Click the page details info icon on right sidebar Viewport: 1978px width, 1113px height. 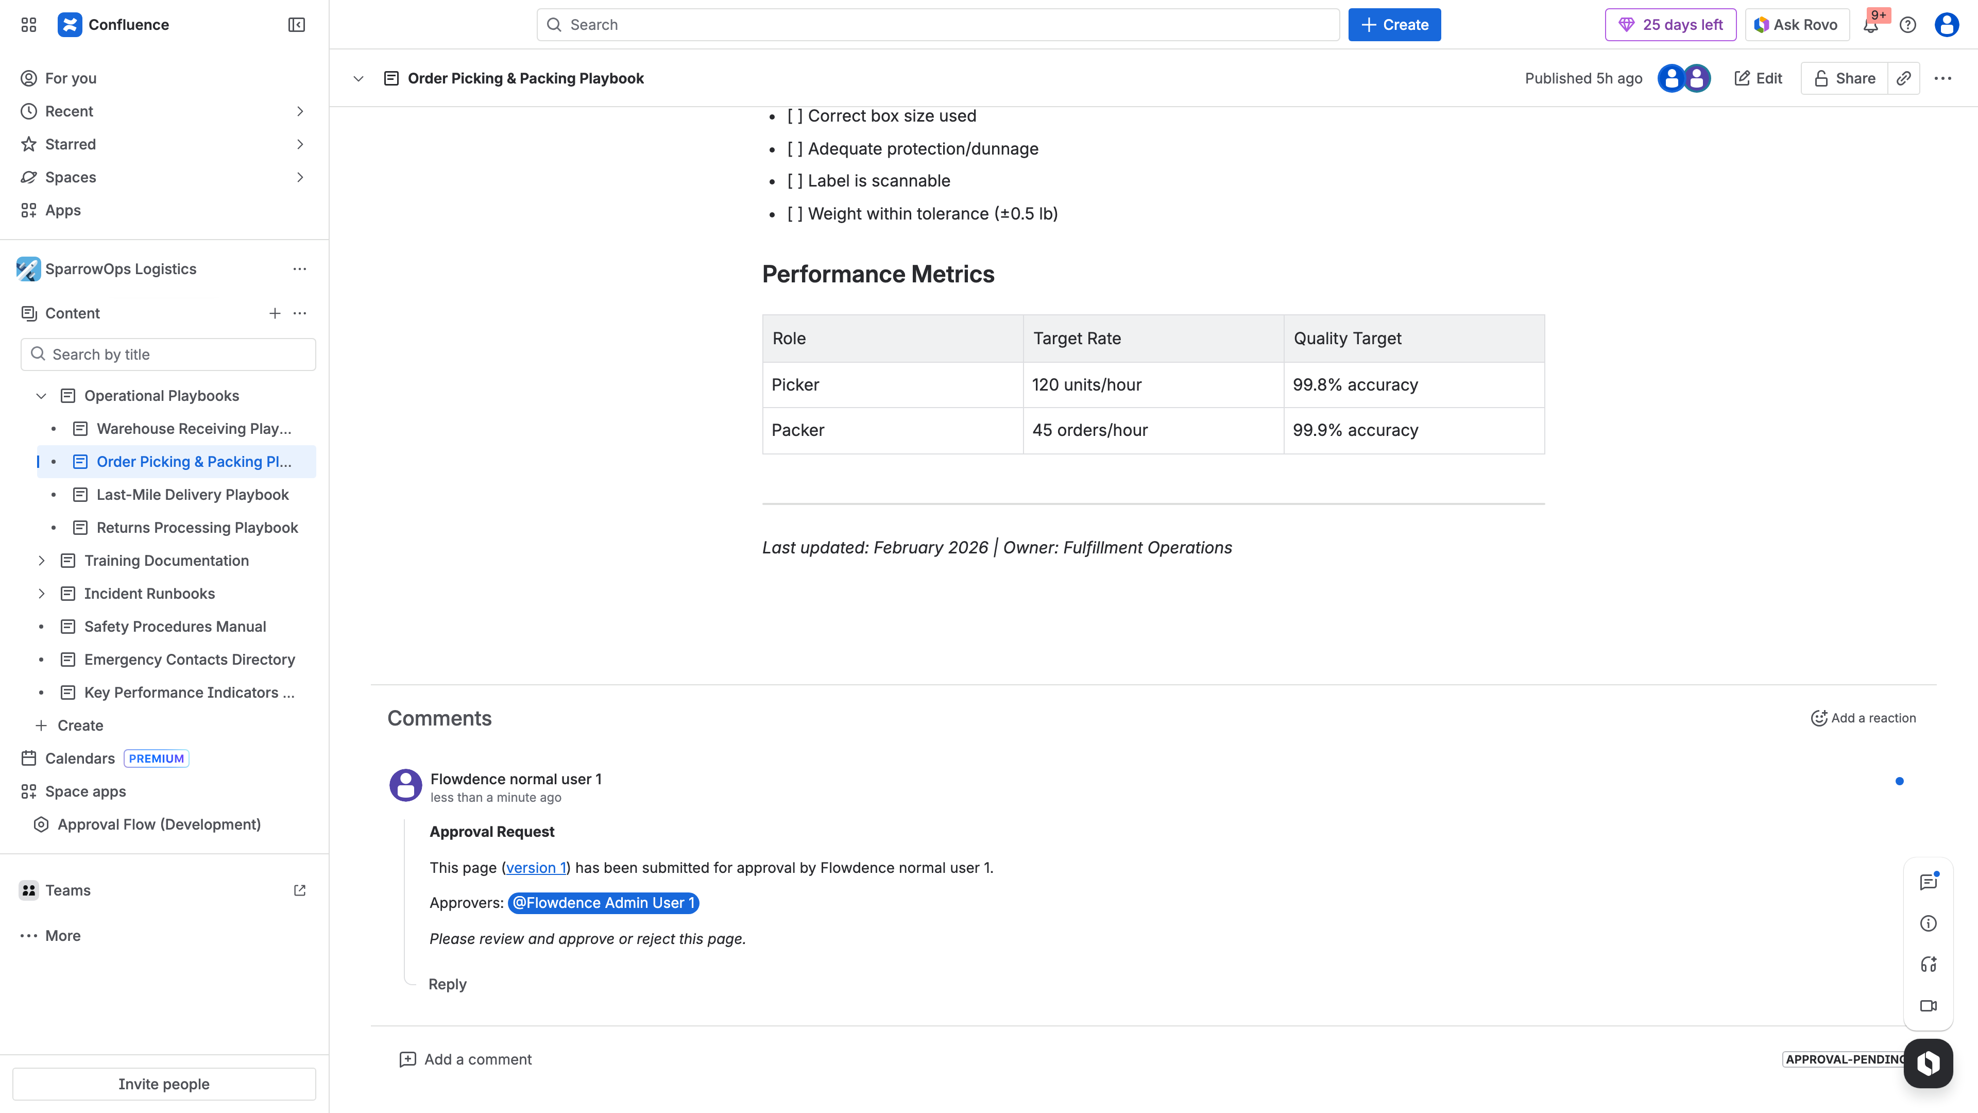tap(1928, 923)
